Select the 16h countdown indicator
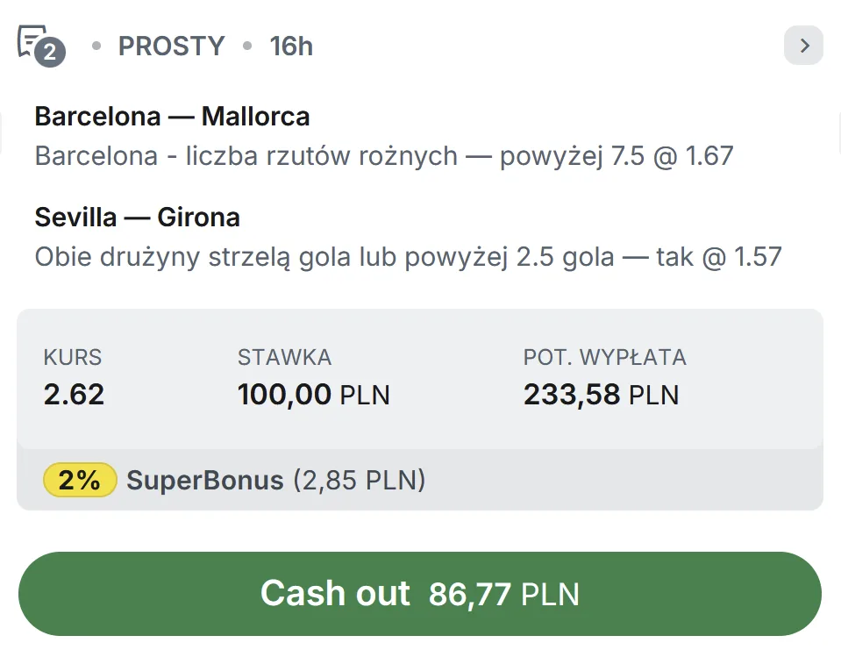This screenshot has height=664, width=841. pyautogui.click(x=291, y=45)
